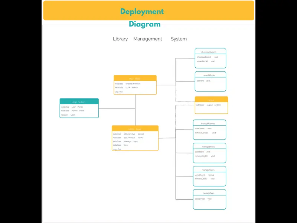The height and width of the screenshot is (223, 297).
Task: Click the "removeBook() void" method
Action: point(205,156)
